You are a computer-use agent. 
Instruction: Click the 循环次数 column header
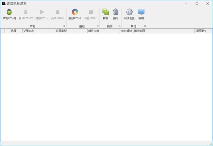click(104, 31)
